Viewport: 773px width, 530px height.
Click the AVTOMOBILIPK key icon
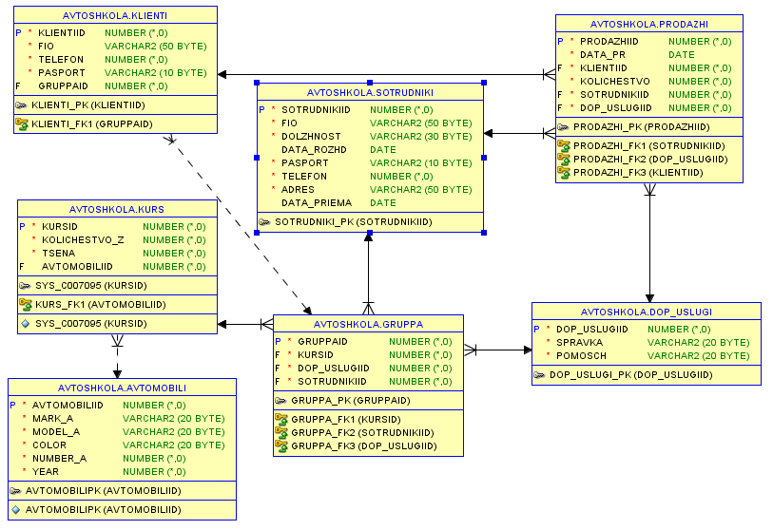point(16,491)
